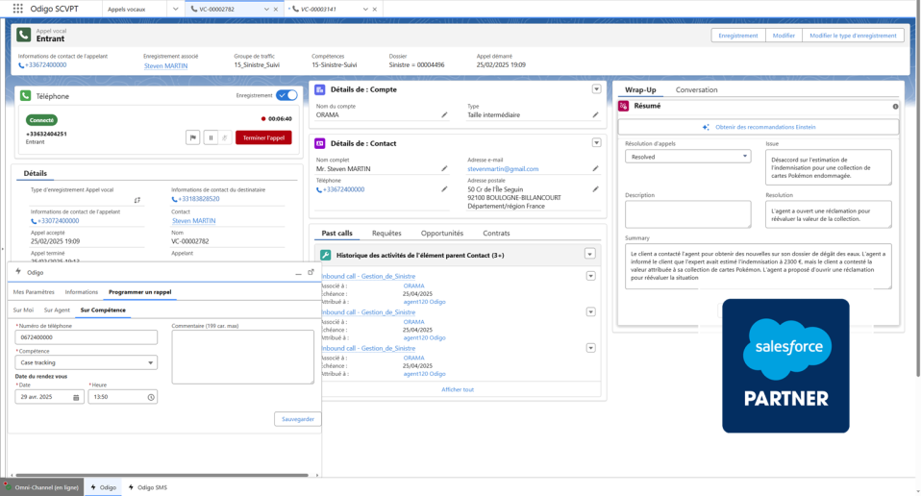Viewport: 921px width, 496px height.
Task: Open the Historique des activités actions dropdown
Action: 589,254
